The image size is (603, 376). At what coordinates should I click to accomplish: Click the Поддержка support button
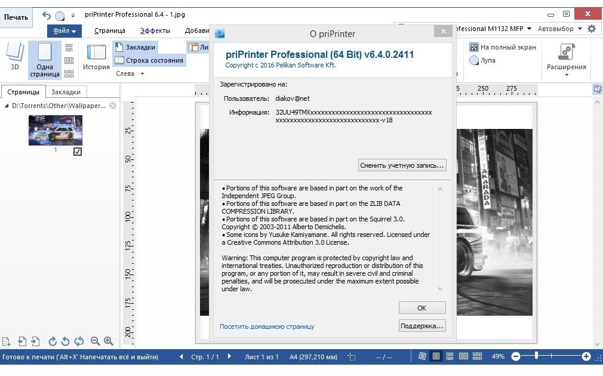point(422,326)
